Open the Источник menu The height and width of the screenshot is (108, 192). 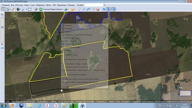click(19, 5)
